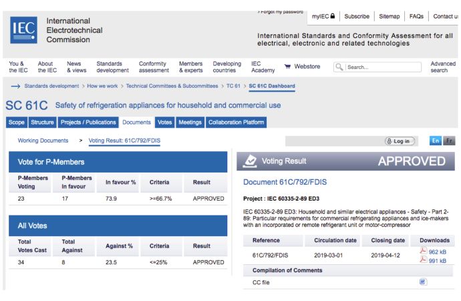Go to Standards development breadcrumb
The image size is (461, 301).
click(x=51, y=86)
